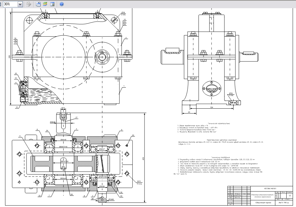Screen dimensions: 296x207
Task: Open the document properties sheet icon
Action: click(x=38, y=4)
